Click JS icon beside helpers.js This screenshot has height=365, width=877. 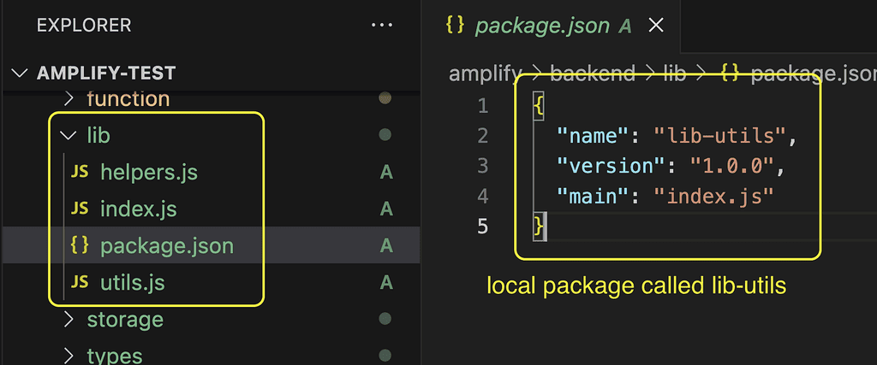point(80,173)
